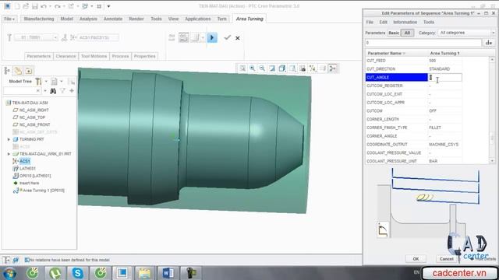Open the Category All categories dropdown
The image size is (499, 280).
pos(466,33)
